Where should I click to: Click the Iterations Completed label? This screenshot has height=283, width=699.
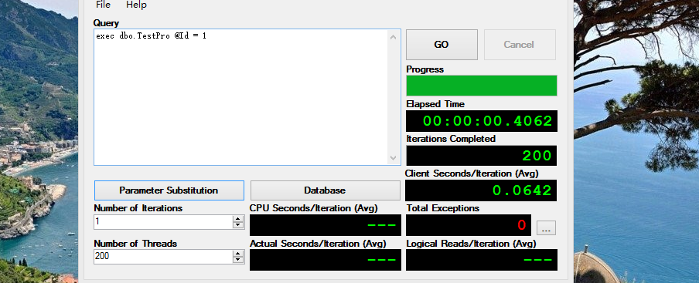pos(451,139)
